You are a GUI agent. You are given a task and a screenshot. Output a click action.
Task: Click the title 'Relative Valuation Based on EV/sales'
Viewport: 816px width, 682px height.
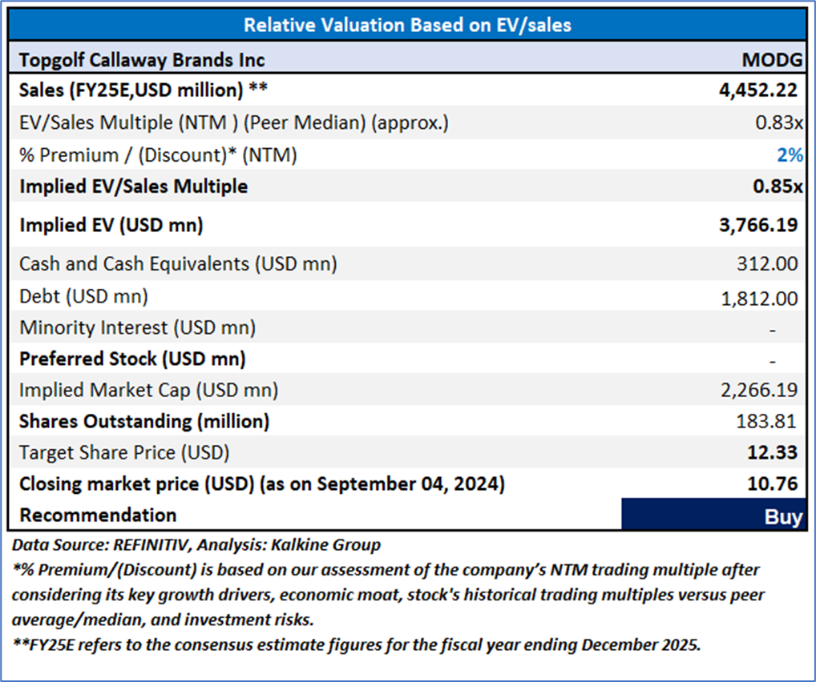click(407, 25)
